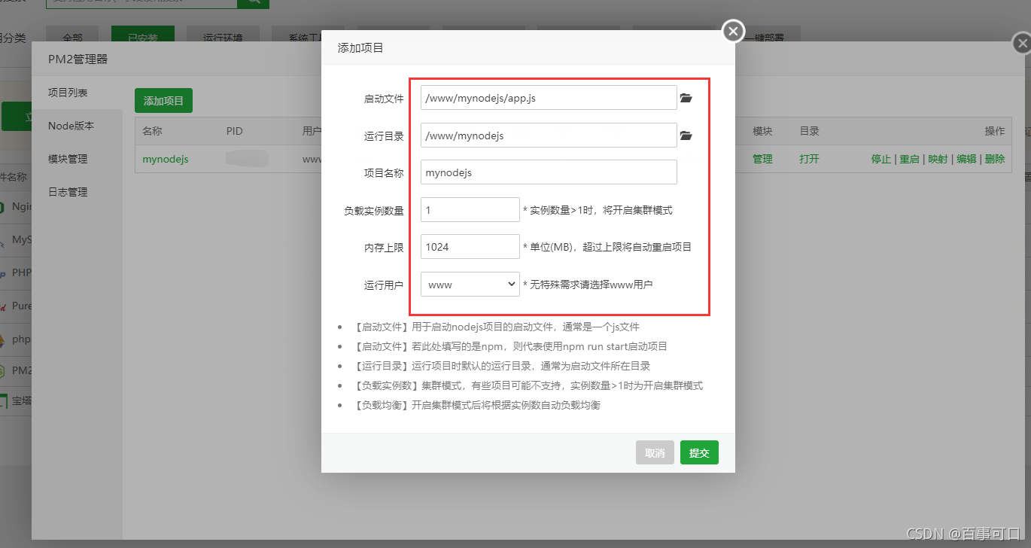Click the 【负载均衡】 help note
The height and width of the screenshot is (548, 1031).
[478, 405]
